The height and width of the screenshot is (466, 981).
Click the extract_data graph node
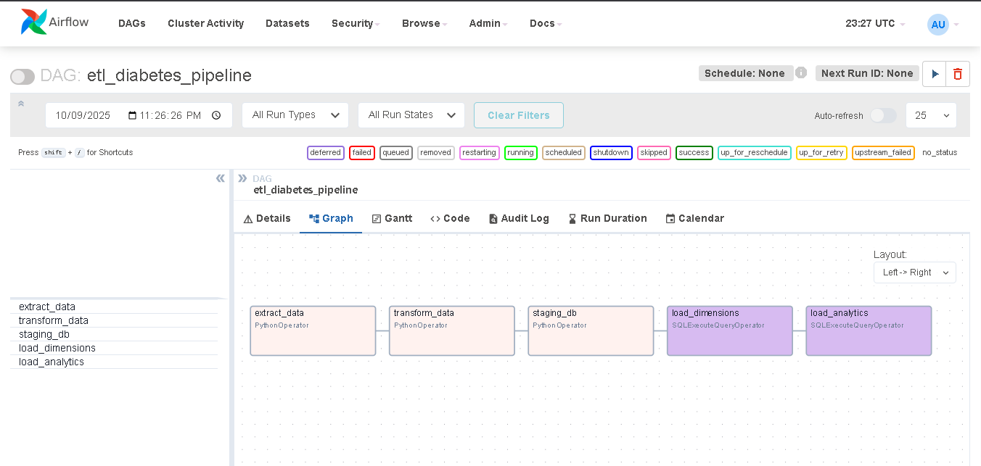(x=313, y=330)
